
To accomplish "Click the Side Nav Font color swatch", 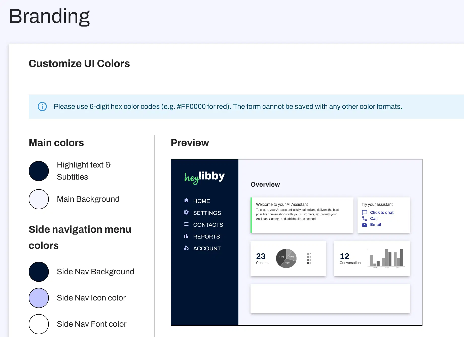I will [x=39, y=324].
